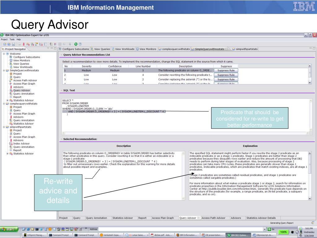Open the Help menu
317x238 pixels.
(x=19, y=39)
